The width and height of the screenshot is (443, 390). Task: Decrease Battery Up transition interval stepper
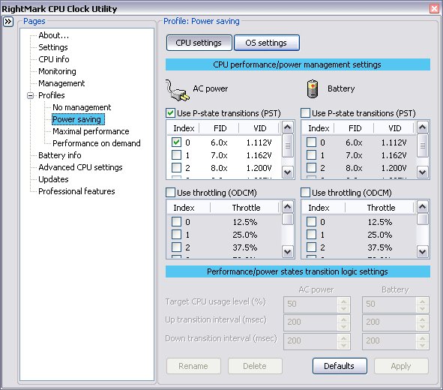click(422, 326)
